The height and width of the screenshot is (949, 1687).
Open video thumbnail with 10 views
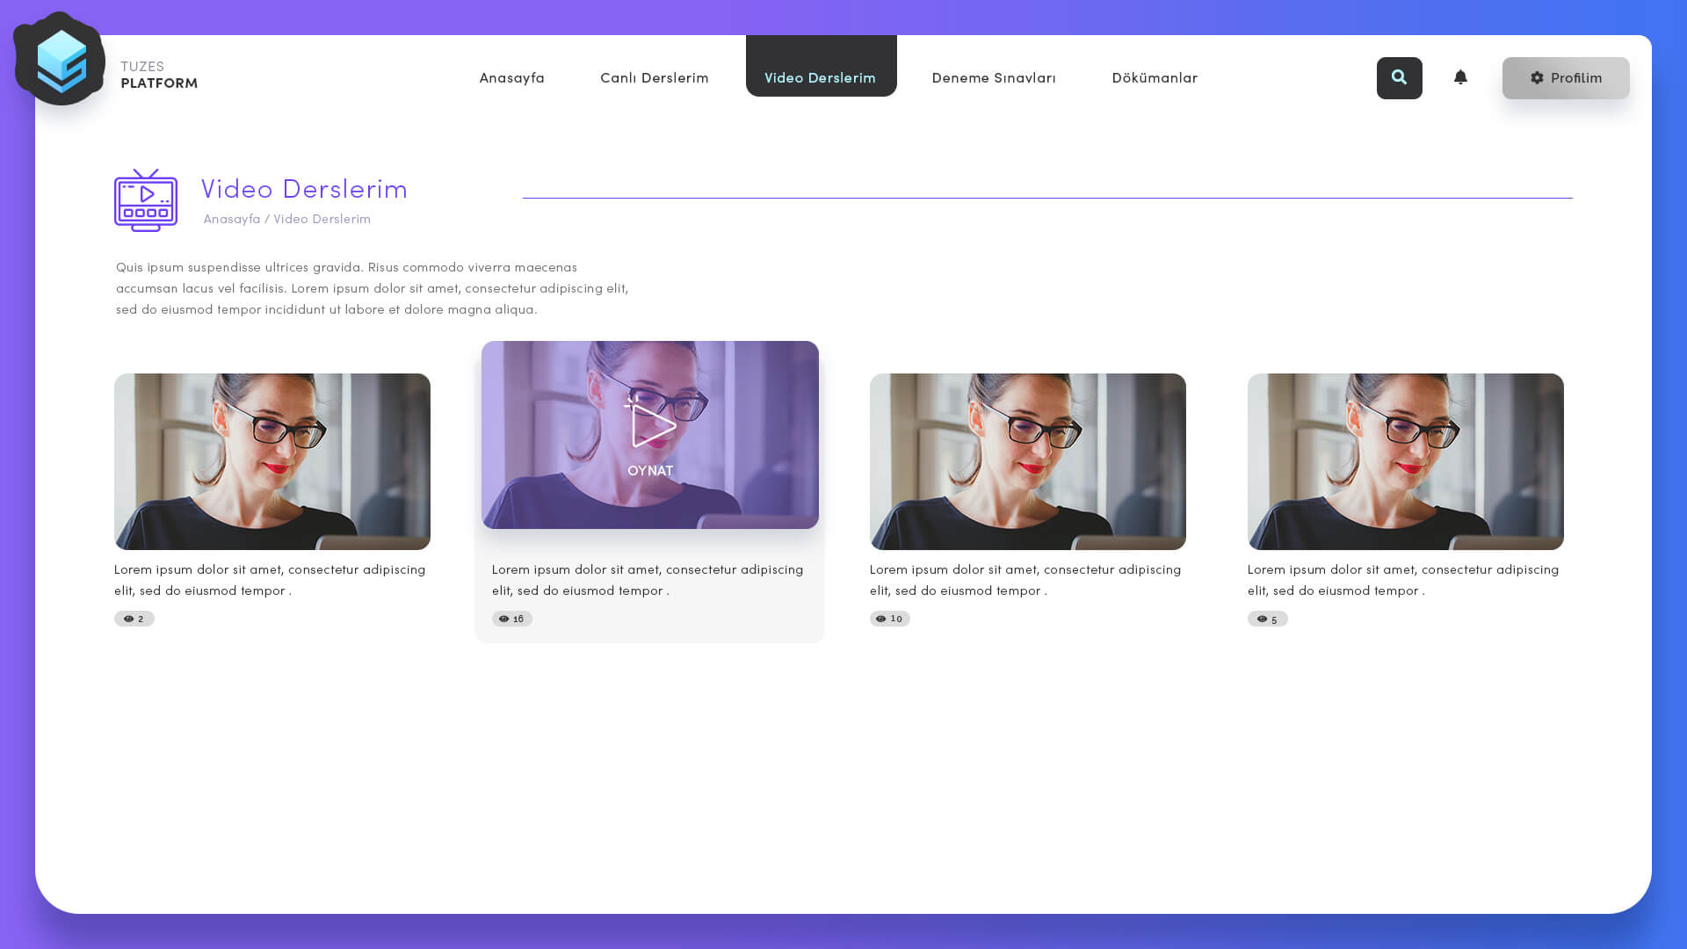(1028, 461)
